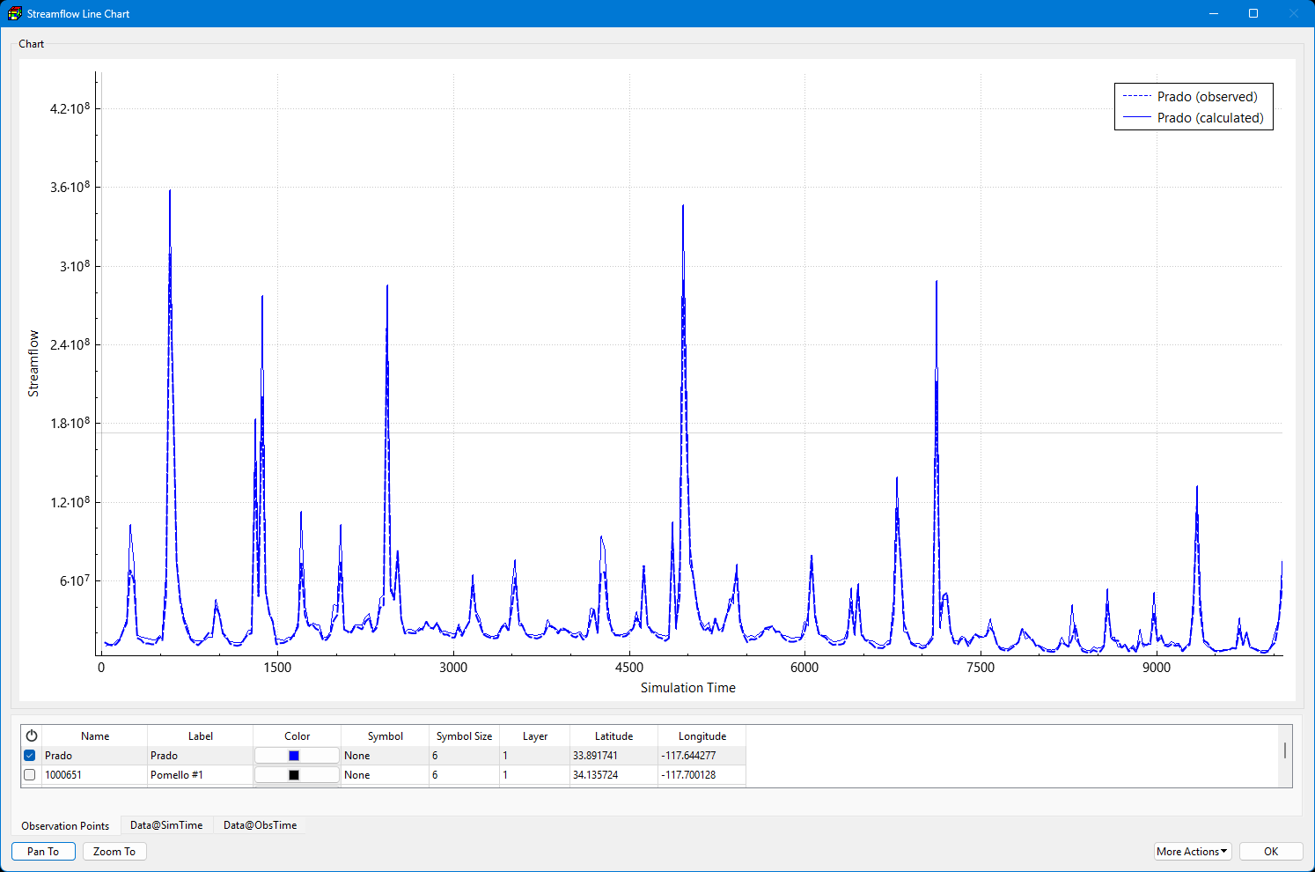Click the Simulation Time axis title
The height and width of the screenshot is (872, 1315).
[688, 688]
